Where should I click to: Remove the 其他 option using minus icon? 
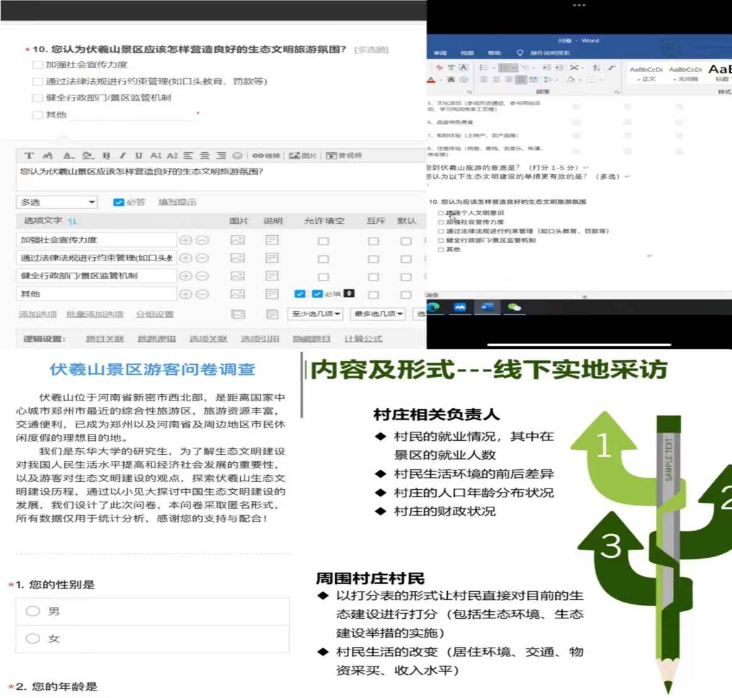tap(202, 294)
